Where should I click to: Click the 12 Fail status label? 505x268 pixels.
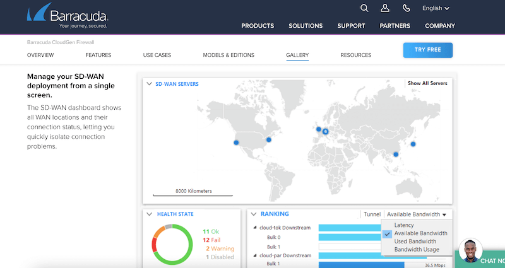pyautogui.click(x=211, y=240)
